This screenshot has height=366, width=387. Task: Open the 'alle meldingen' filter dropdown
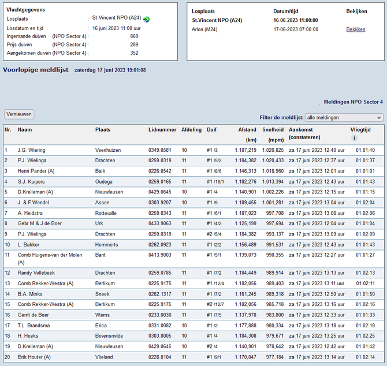(344, 118)
